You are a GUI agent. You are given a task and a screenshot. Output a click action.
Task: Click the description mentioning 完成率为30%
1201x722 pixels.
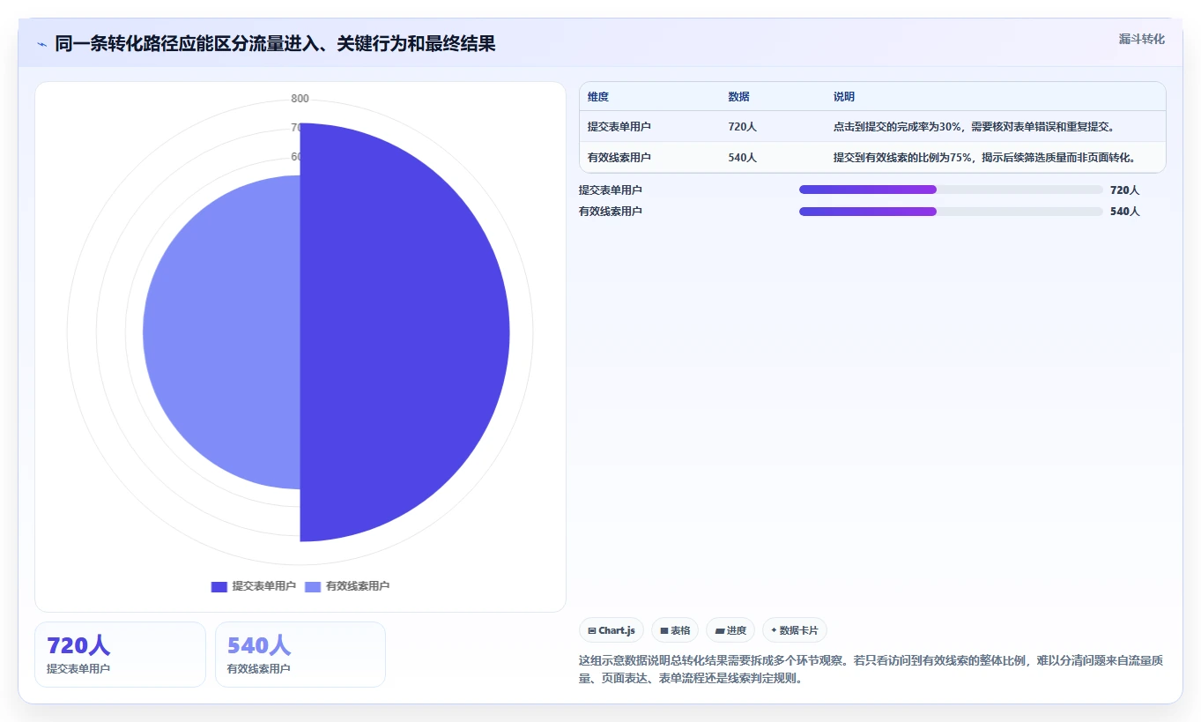975,127
